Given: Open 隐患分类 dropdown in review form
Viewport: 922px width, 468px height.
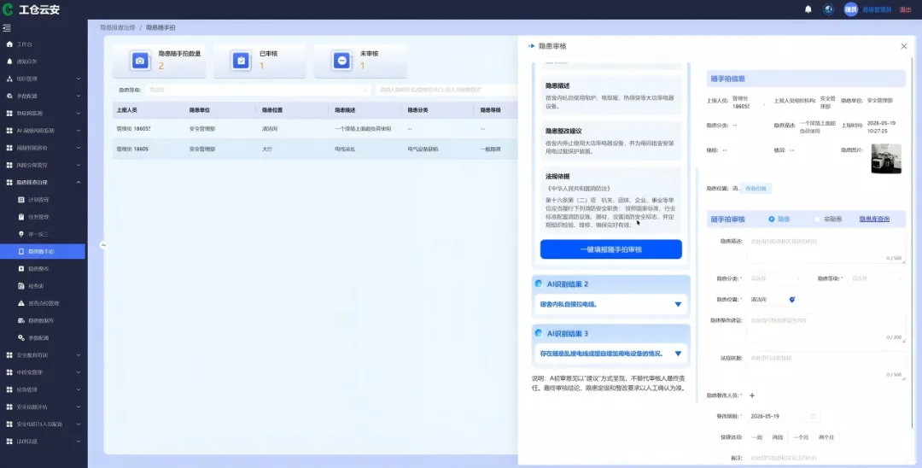Looking at the screenshot, I should pyautogui.click(x=774, y=278).
